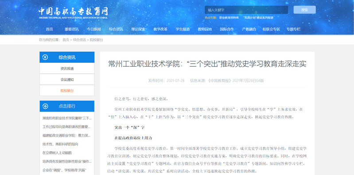The image size is (354, 175).
Task: Click the 点击排行 header circular icon
Action: (x=45, y=106)
